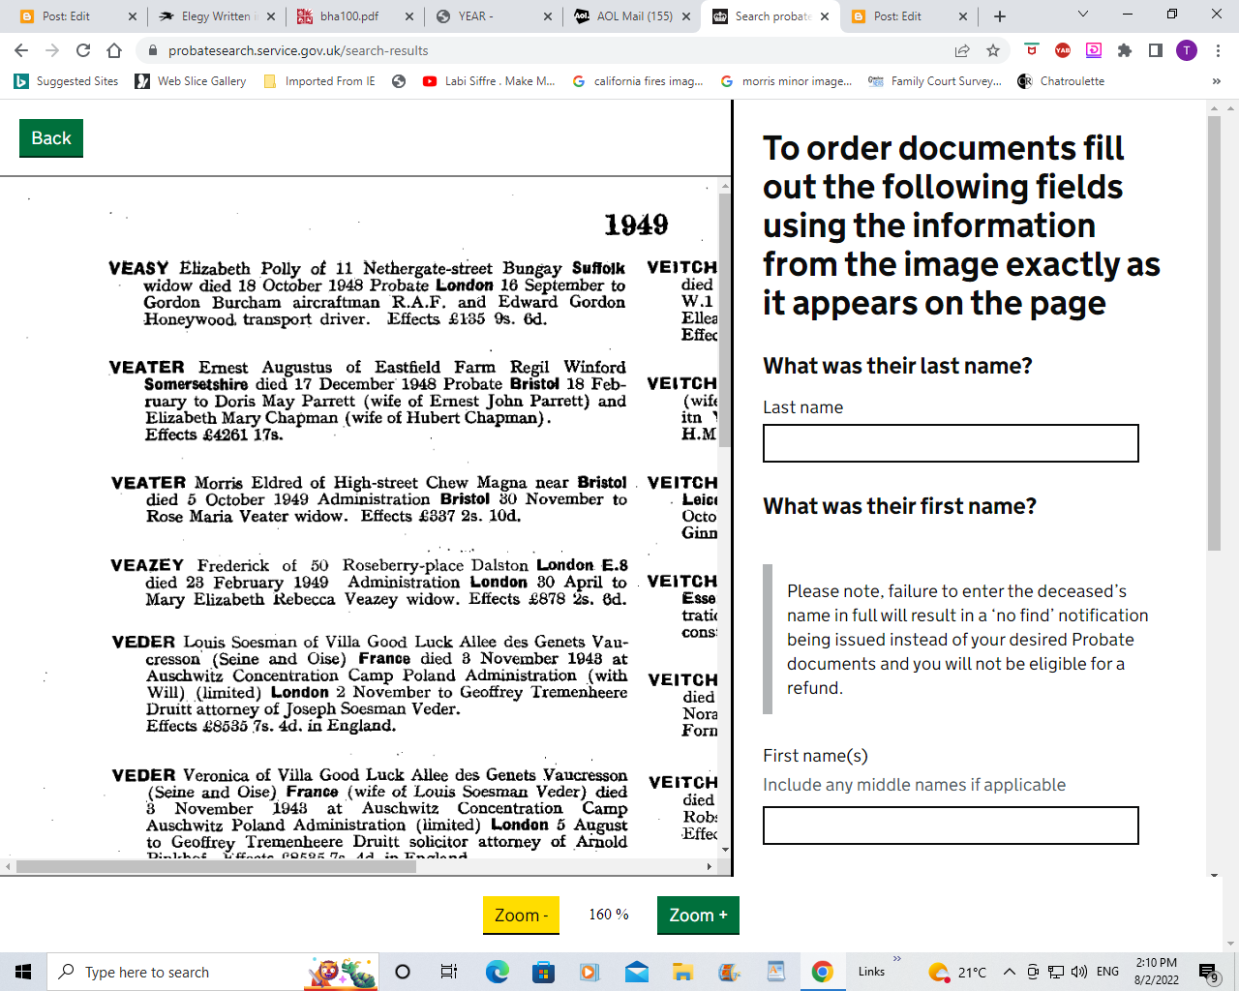The image size is (1239, 991).
Task: Open Imported From IE bookmark folder
Action: 319,81
